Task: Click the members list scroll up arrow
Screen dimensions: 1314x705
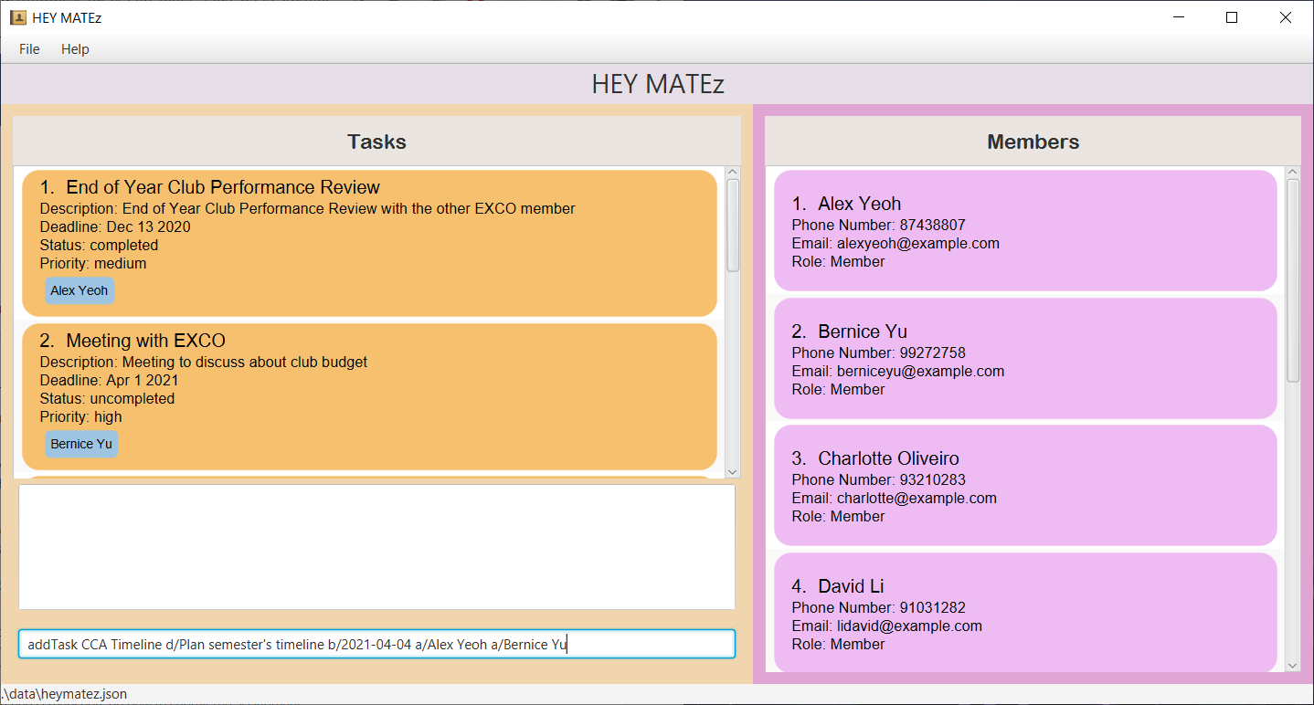Action: click(x=1293, y=172)
